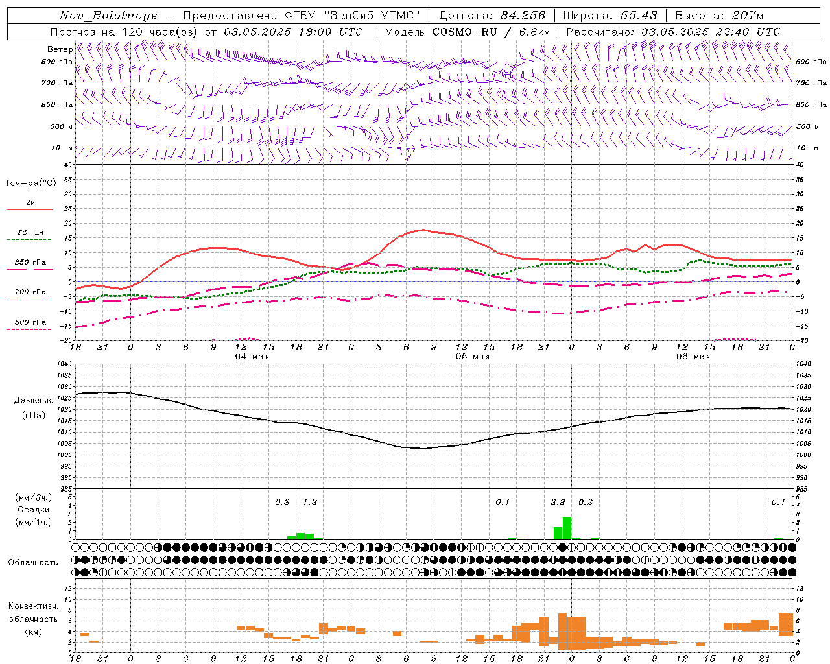Viewport: 830px width, 664px height.
Task: Click the tallest green precipitation bar
Action: point(567,528)
